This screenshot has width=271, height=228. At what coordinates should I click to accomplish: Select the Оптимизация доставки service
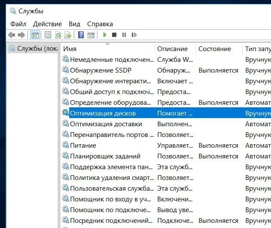167,124
